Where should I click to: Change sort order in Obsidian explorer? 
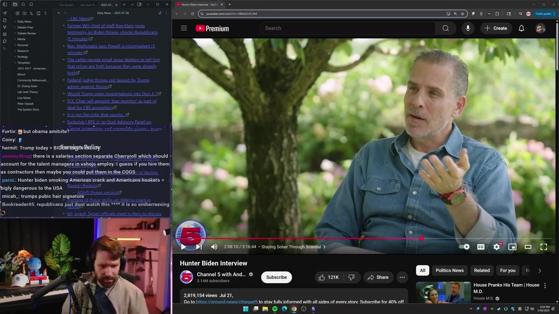click(31, 14)
